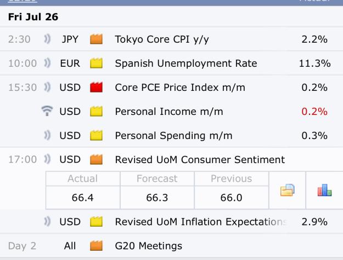Viewport: 343px width, 260px height.
Task: Click the orange impact icon for Tokyo Core CPI
Action: click(x=96, y=39)
